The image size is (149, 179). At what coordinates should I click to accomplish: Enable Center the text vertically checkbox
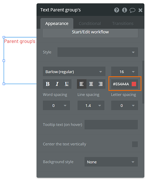[135, 144]
